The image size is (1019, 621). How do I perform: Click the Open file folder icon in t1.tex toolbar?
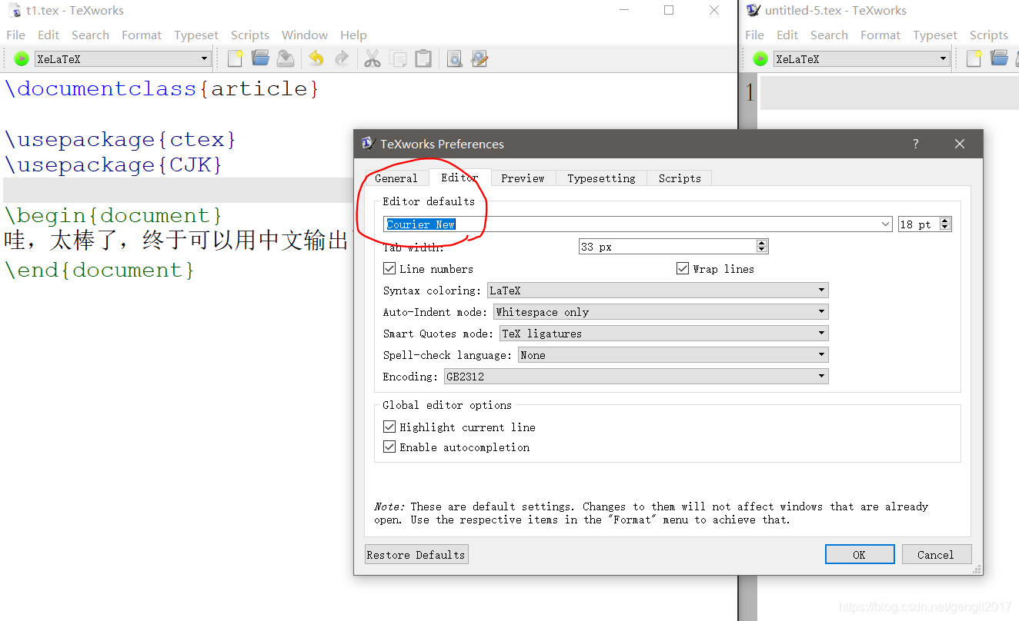tap(260, 58)
